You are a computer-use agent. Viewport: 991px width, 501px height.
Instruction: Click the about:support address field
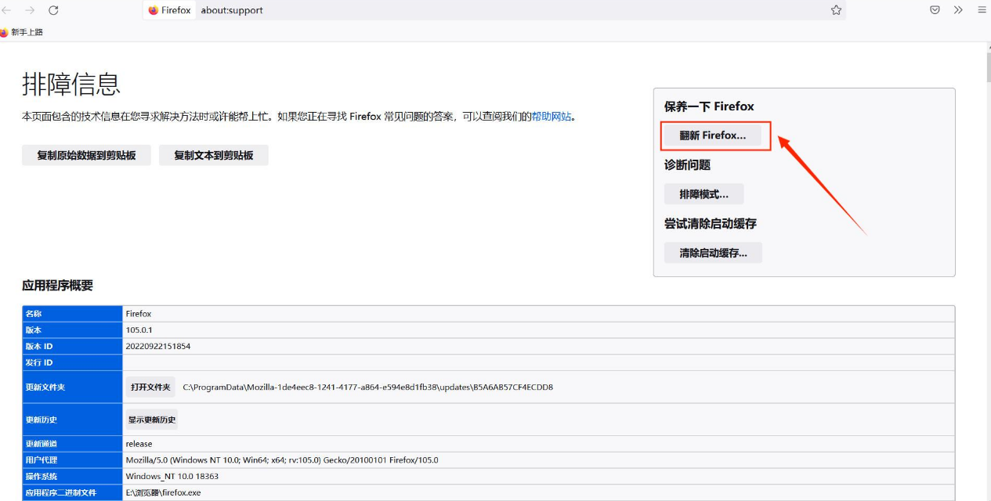click(x=494, y=10)
